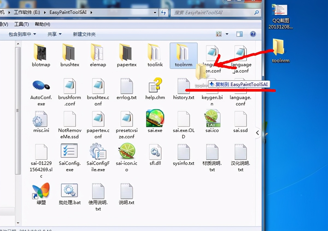Select the sai-icon.ico lime icon
The height and width of the screenshot is (231, 328).
click(x=127, y=151)
